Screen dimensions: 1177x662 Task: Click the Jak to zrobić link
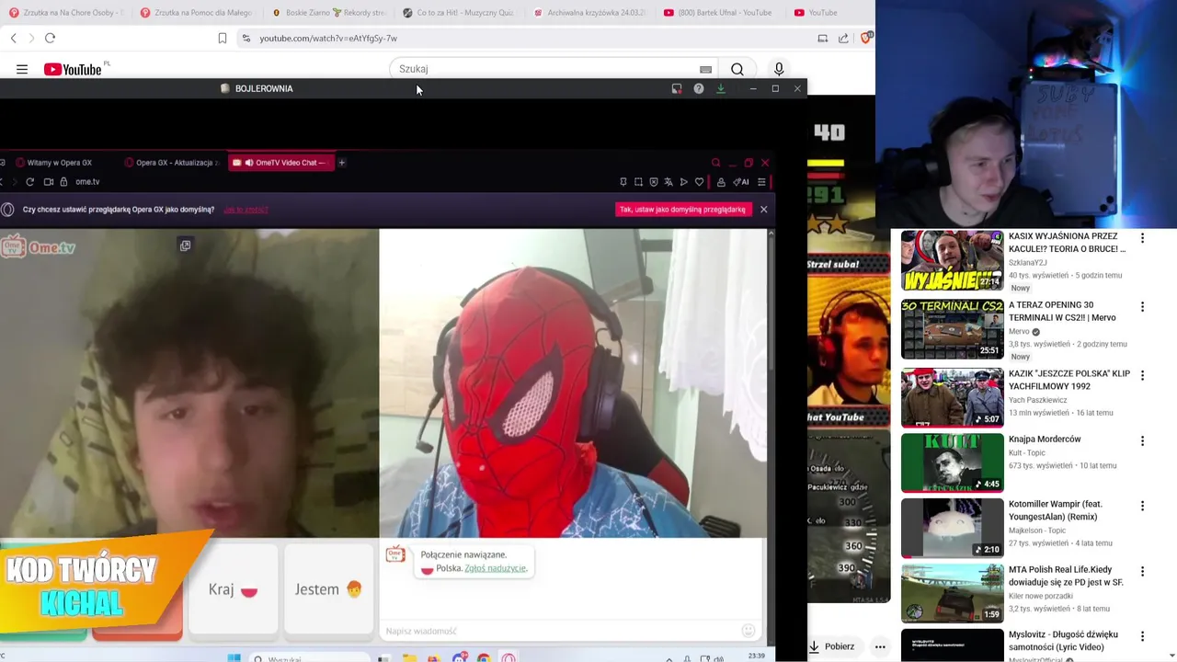(x=246, y=210)
